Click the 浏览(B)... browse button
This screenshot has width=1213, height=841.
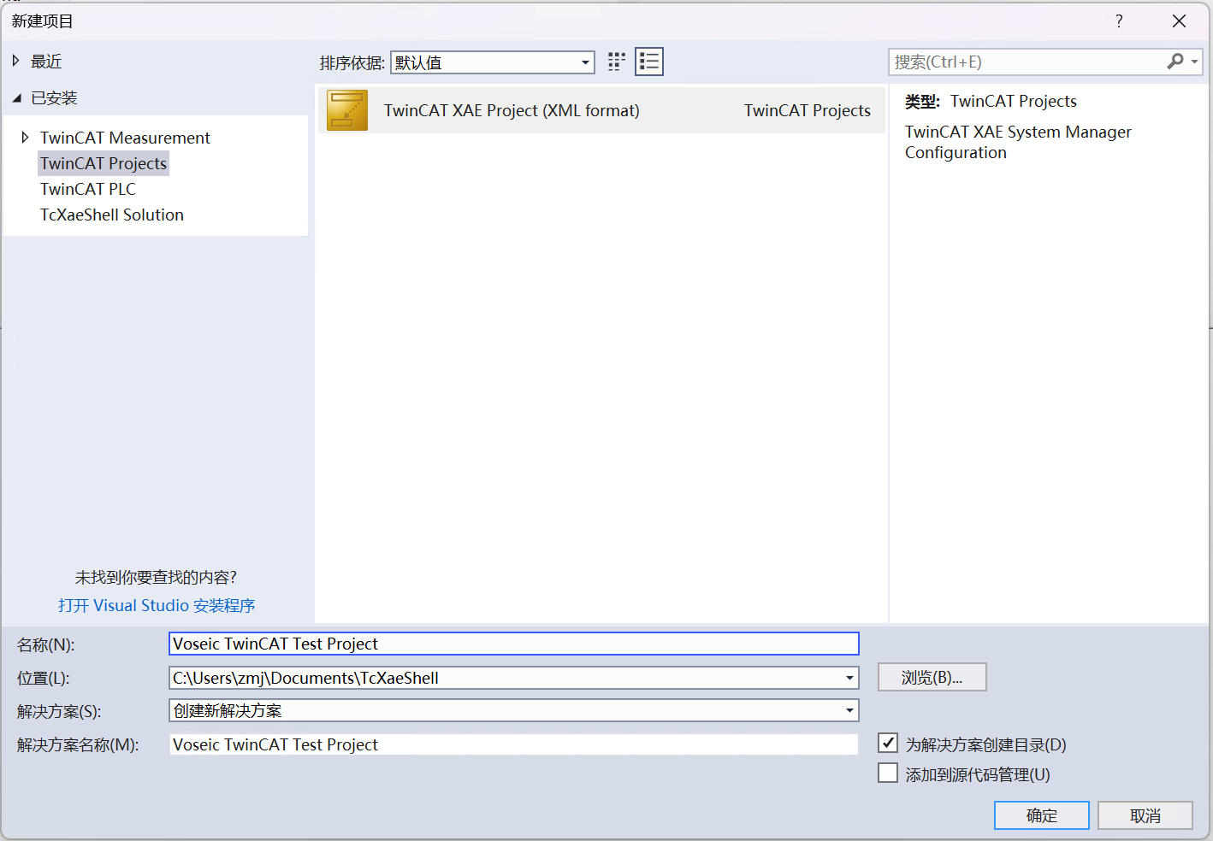932,677
